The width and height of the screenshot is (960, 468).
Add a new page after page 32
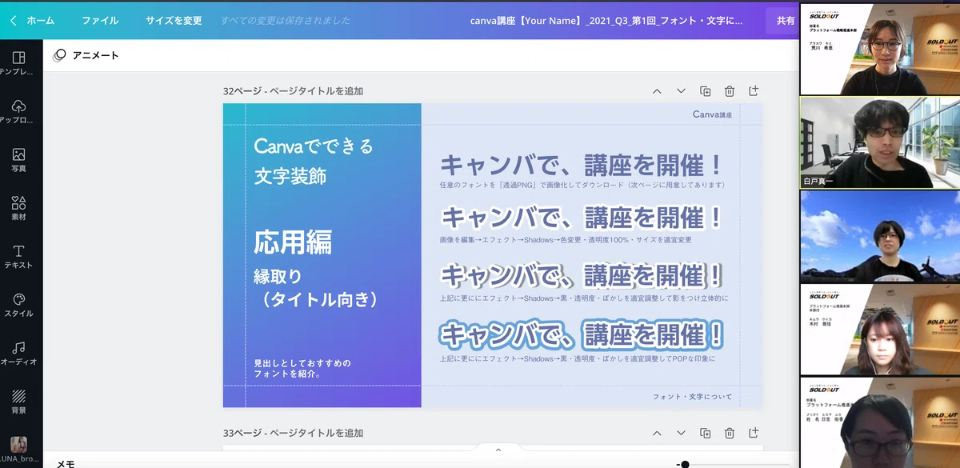(754, 91)
